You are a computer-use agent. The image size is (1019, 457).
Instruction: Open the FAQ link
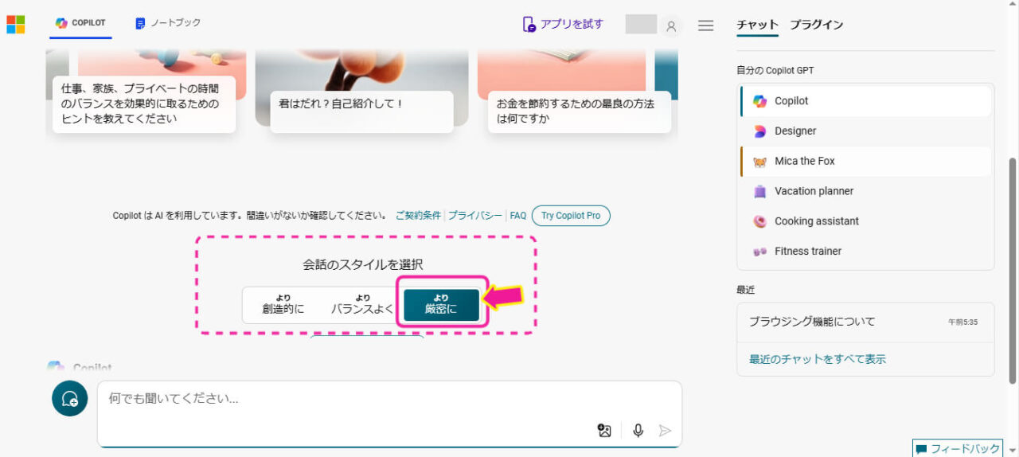[518, 216]
